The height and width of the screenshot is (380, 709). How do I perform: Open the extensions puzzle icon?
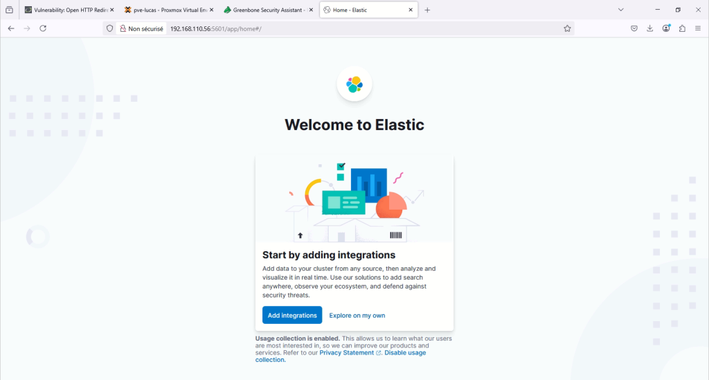(x=682, y=28)
